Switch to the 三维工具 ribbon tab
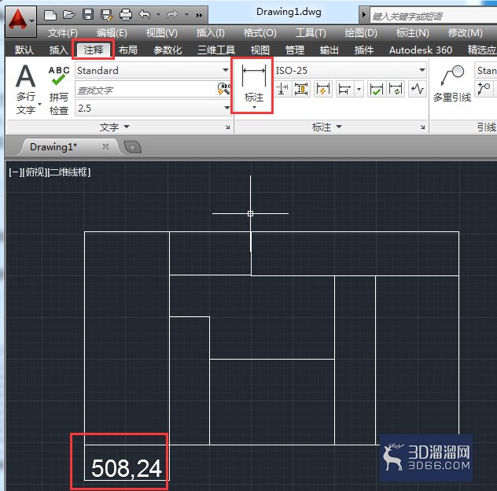 pyautogui.click(x=216, y=50)
